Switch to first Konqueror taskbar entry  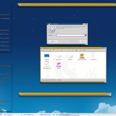(11, 115)
